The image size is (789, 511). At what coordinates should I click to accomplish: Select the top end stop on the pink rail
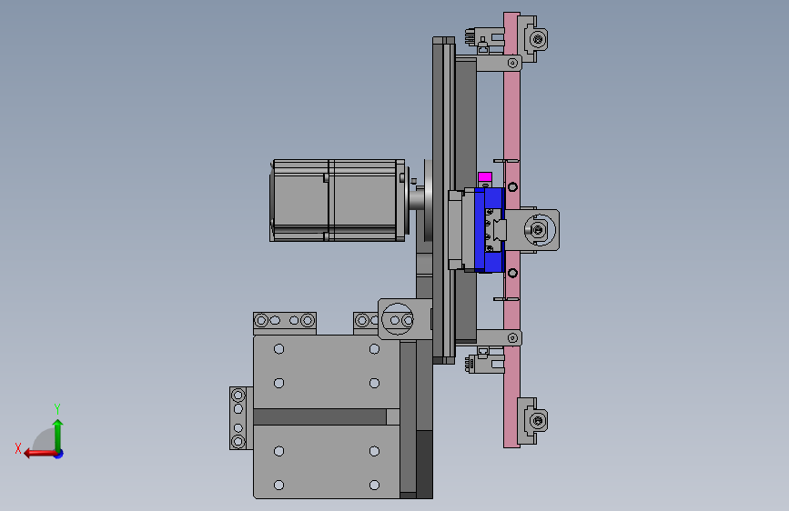click(532, 39)
